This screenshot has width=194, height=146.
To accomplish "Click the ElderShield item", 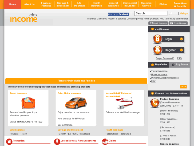I will (112, 134).
